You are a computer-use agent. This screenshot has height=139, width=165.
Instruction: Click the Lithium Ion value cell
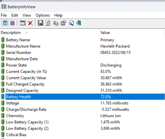click(x=111, y=116)
